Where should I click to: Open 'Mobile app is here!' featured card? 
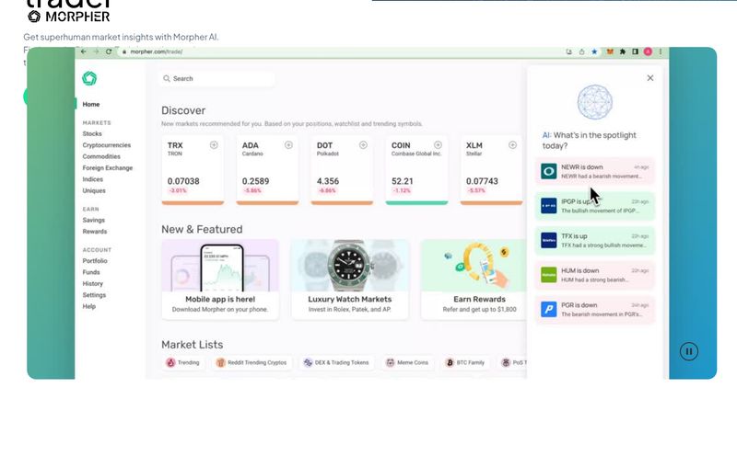click(220, 279)
